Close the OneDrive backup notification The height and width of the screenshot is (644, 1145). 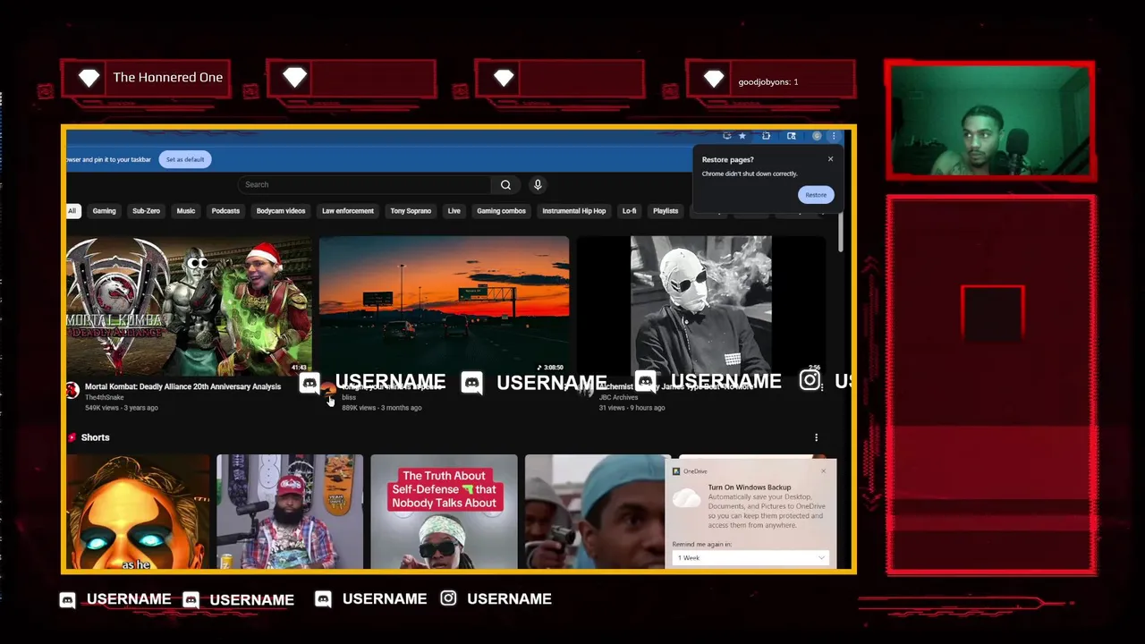[x=824, y=470]
